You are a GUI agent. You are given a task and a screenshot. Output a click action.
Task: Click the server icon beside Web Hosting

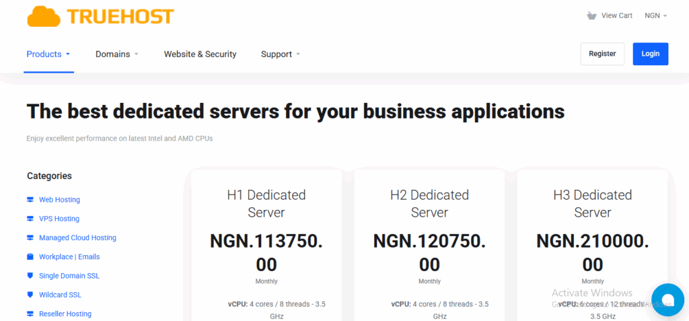point(30,200)
